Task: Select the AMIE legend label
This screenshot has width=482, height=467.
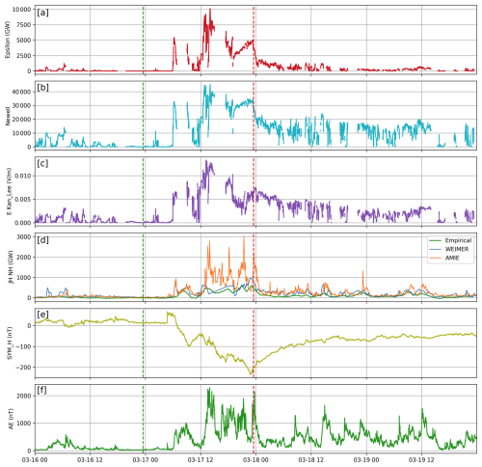Action: (x=452, y=258)
